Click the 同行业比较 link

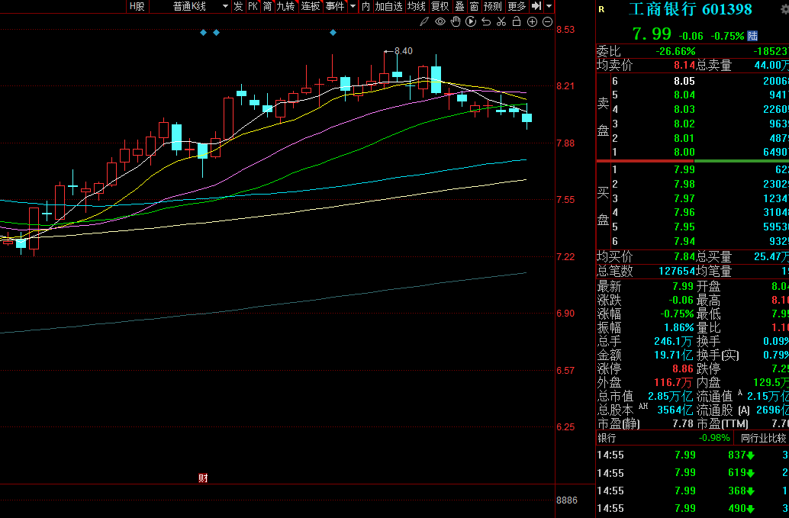[x=762, y=438]
